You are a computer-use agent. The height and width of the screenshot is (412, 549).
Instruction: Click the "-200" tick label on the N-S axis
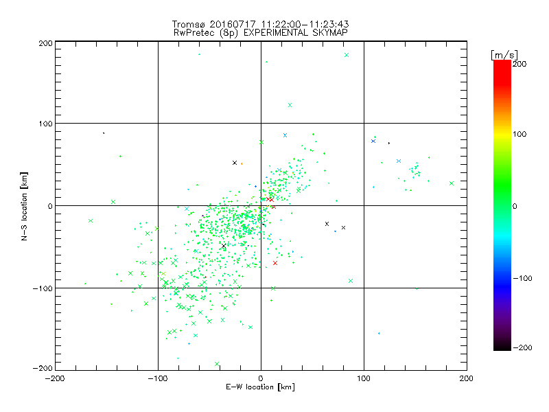[x=43, y=368]
